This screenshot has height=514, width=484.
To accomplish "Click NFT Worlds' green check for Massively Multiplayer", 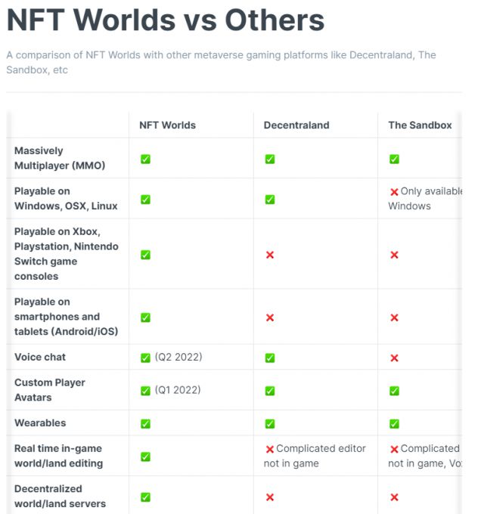I will 145,159.
